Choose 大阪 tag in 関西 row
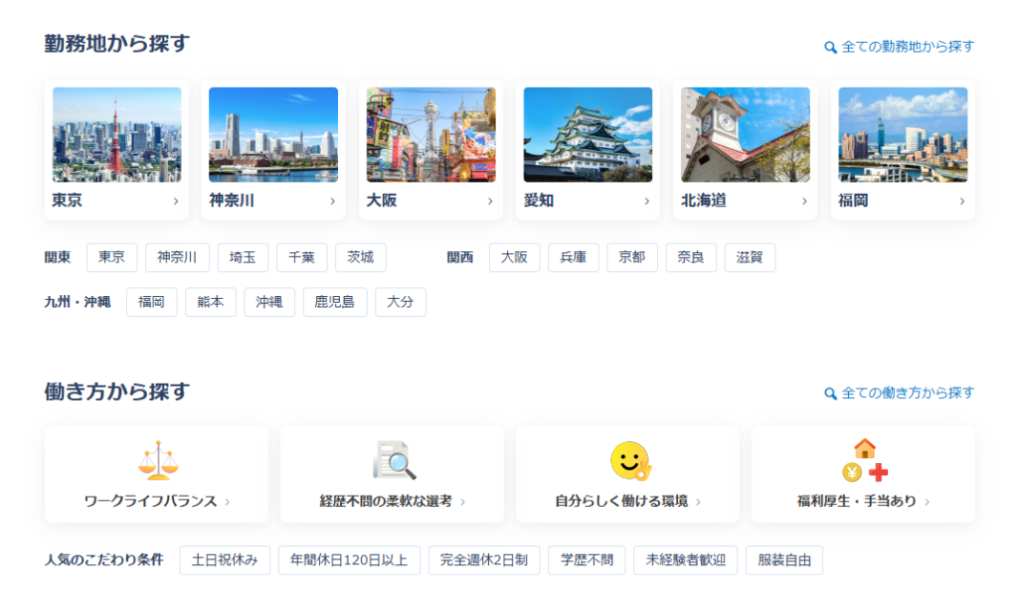This screenshot has width=1018, height=613. (514, 257)
